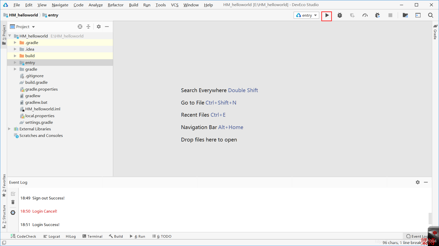Open Event Log notification settings icon
This screenshot has height=246, width=439.
(13, 213)
